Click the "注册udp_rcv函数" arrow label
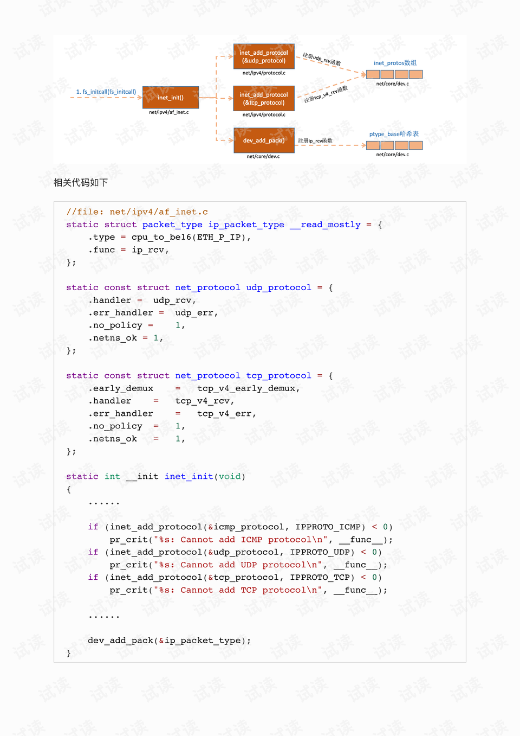 tap(322, 60)
